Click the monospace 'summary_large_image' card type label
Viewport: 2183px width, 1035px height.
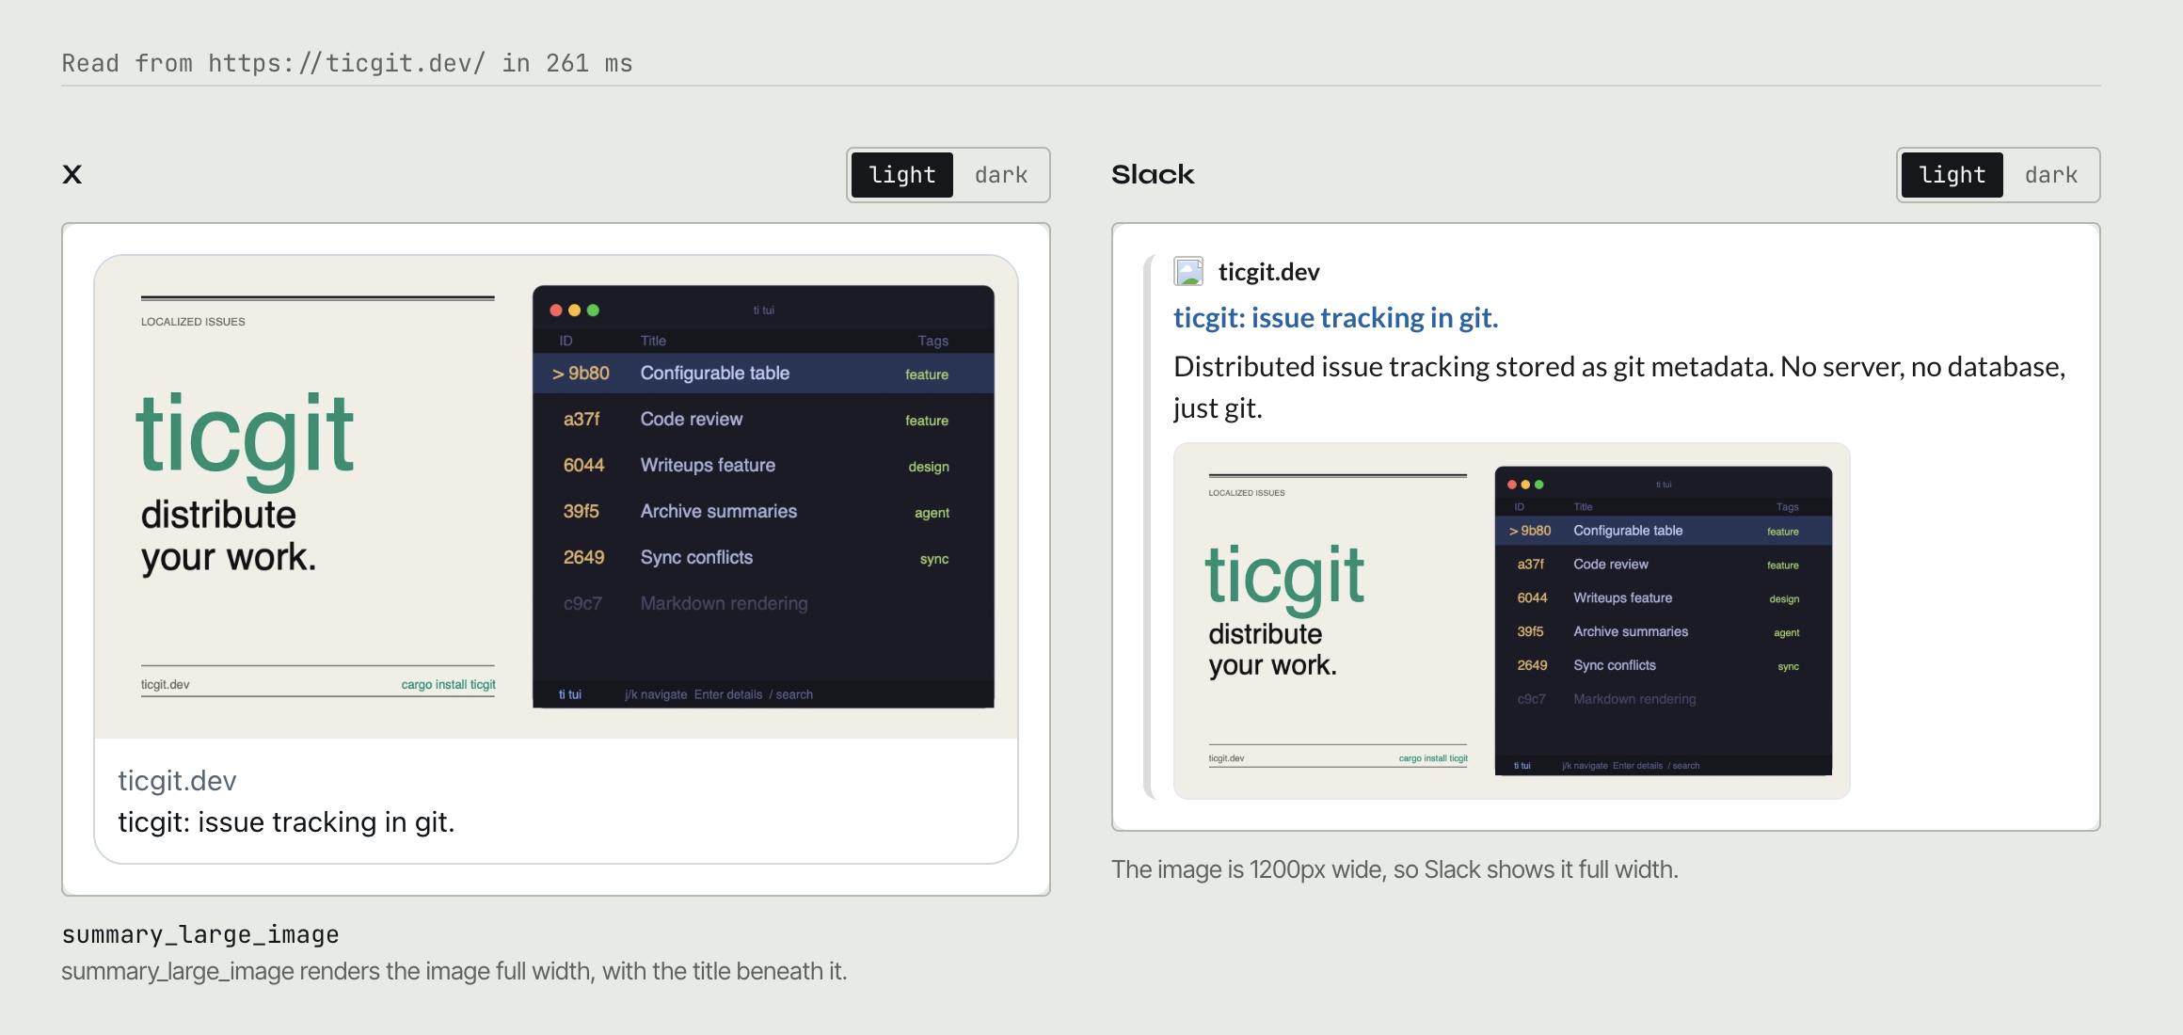200,934
